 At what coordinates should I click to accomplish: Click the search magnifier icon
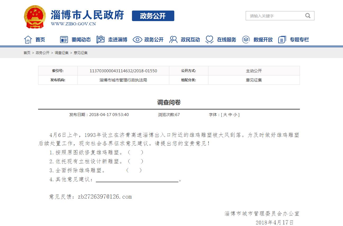(x=308, y=16)
